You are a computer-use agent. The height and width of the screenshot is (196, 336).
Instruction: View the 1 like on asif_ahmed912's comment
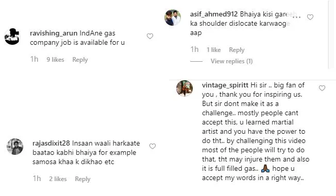213,50
